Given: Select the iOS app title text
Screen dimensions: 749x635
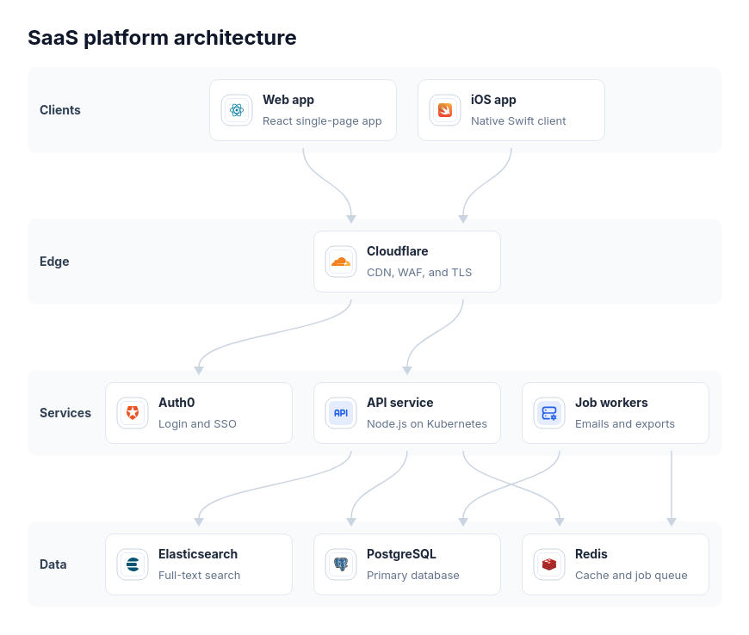Looking at the screenshot, I should pyautogui.click(x=493, y=100).
